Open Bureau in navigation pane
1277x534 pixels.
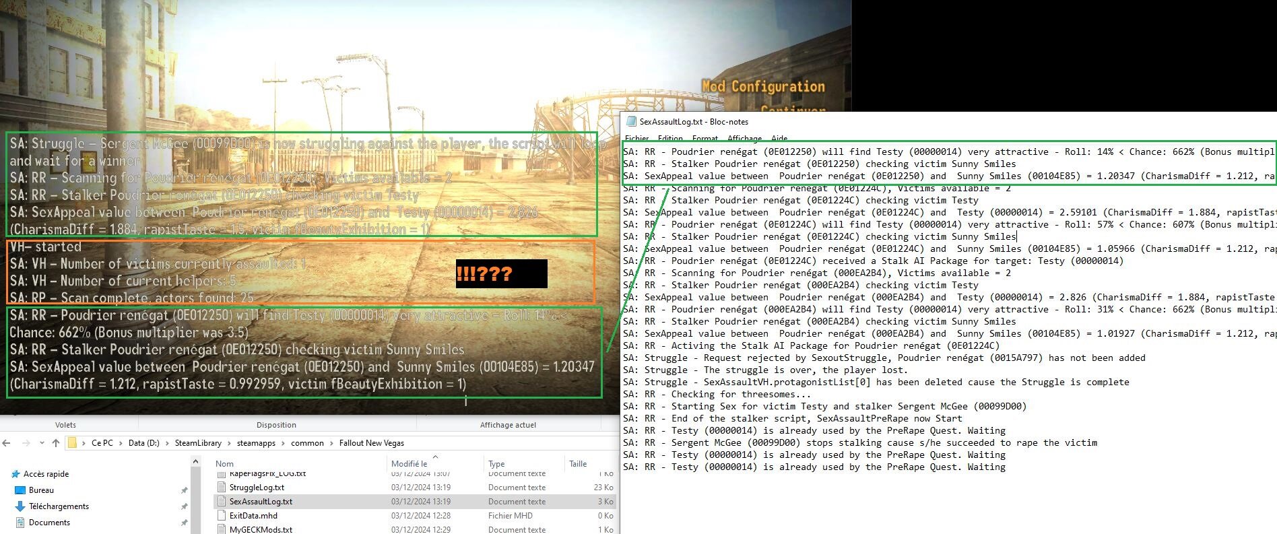click(x=41, y=490)
